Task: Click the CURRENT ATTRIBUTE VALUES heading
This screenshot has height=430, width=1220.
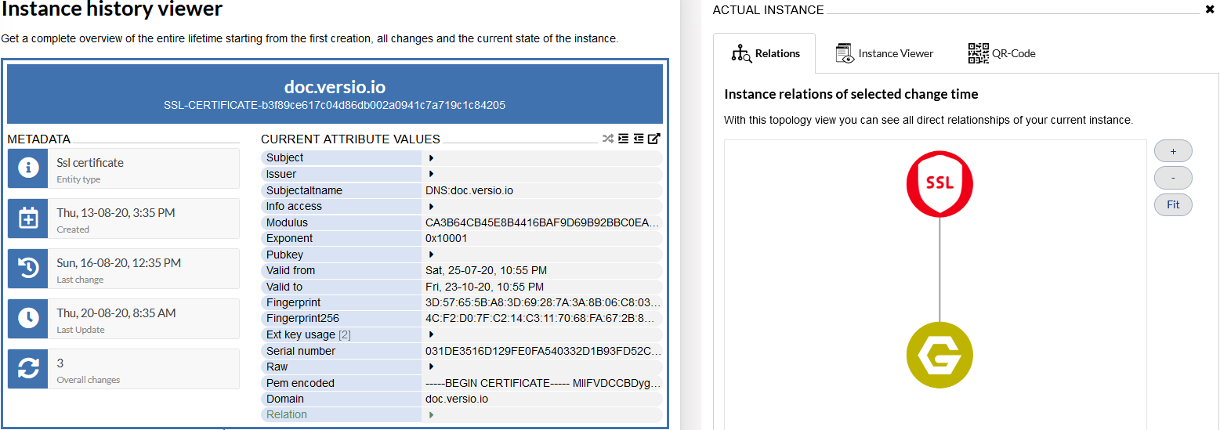Action: 350,139
